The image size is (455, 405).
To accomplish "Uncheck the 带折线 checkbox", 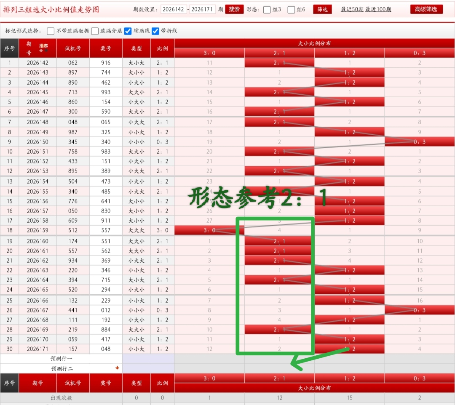I will [155, 31].
